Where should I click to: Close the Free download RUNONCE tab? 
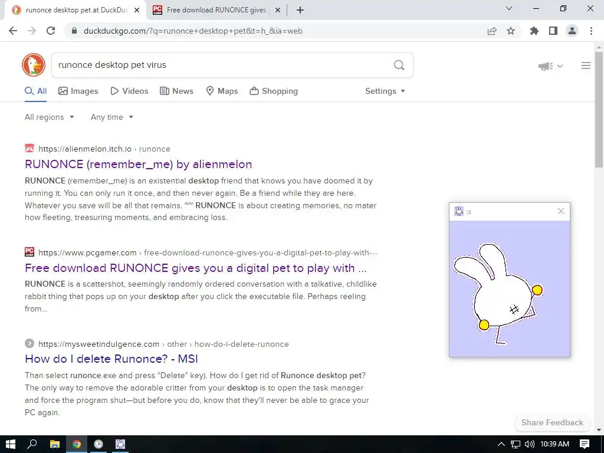tap(278, 11)
